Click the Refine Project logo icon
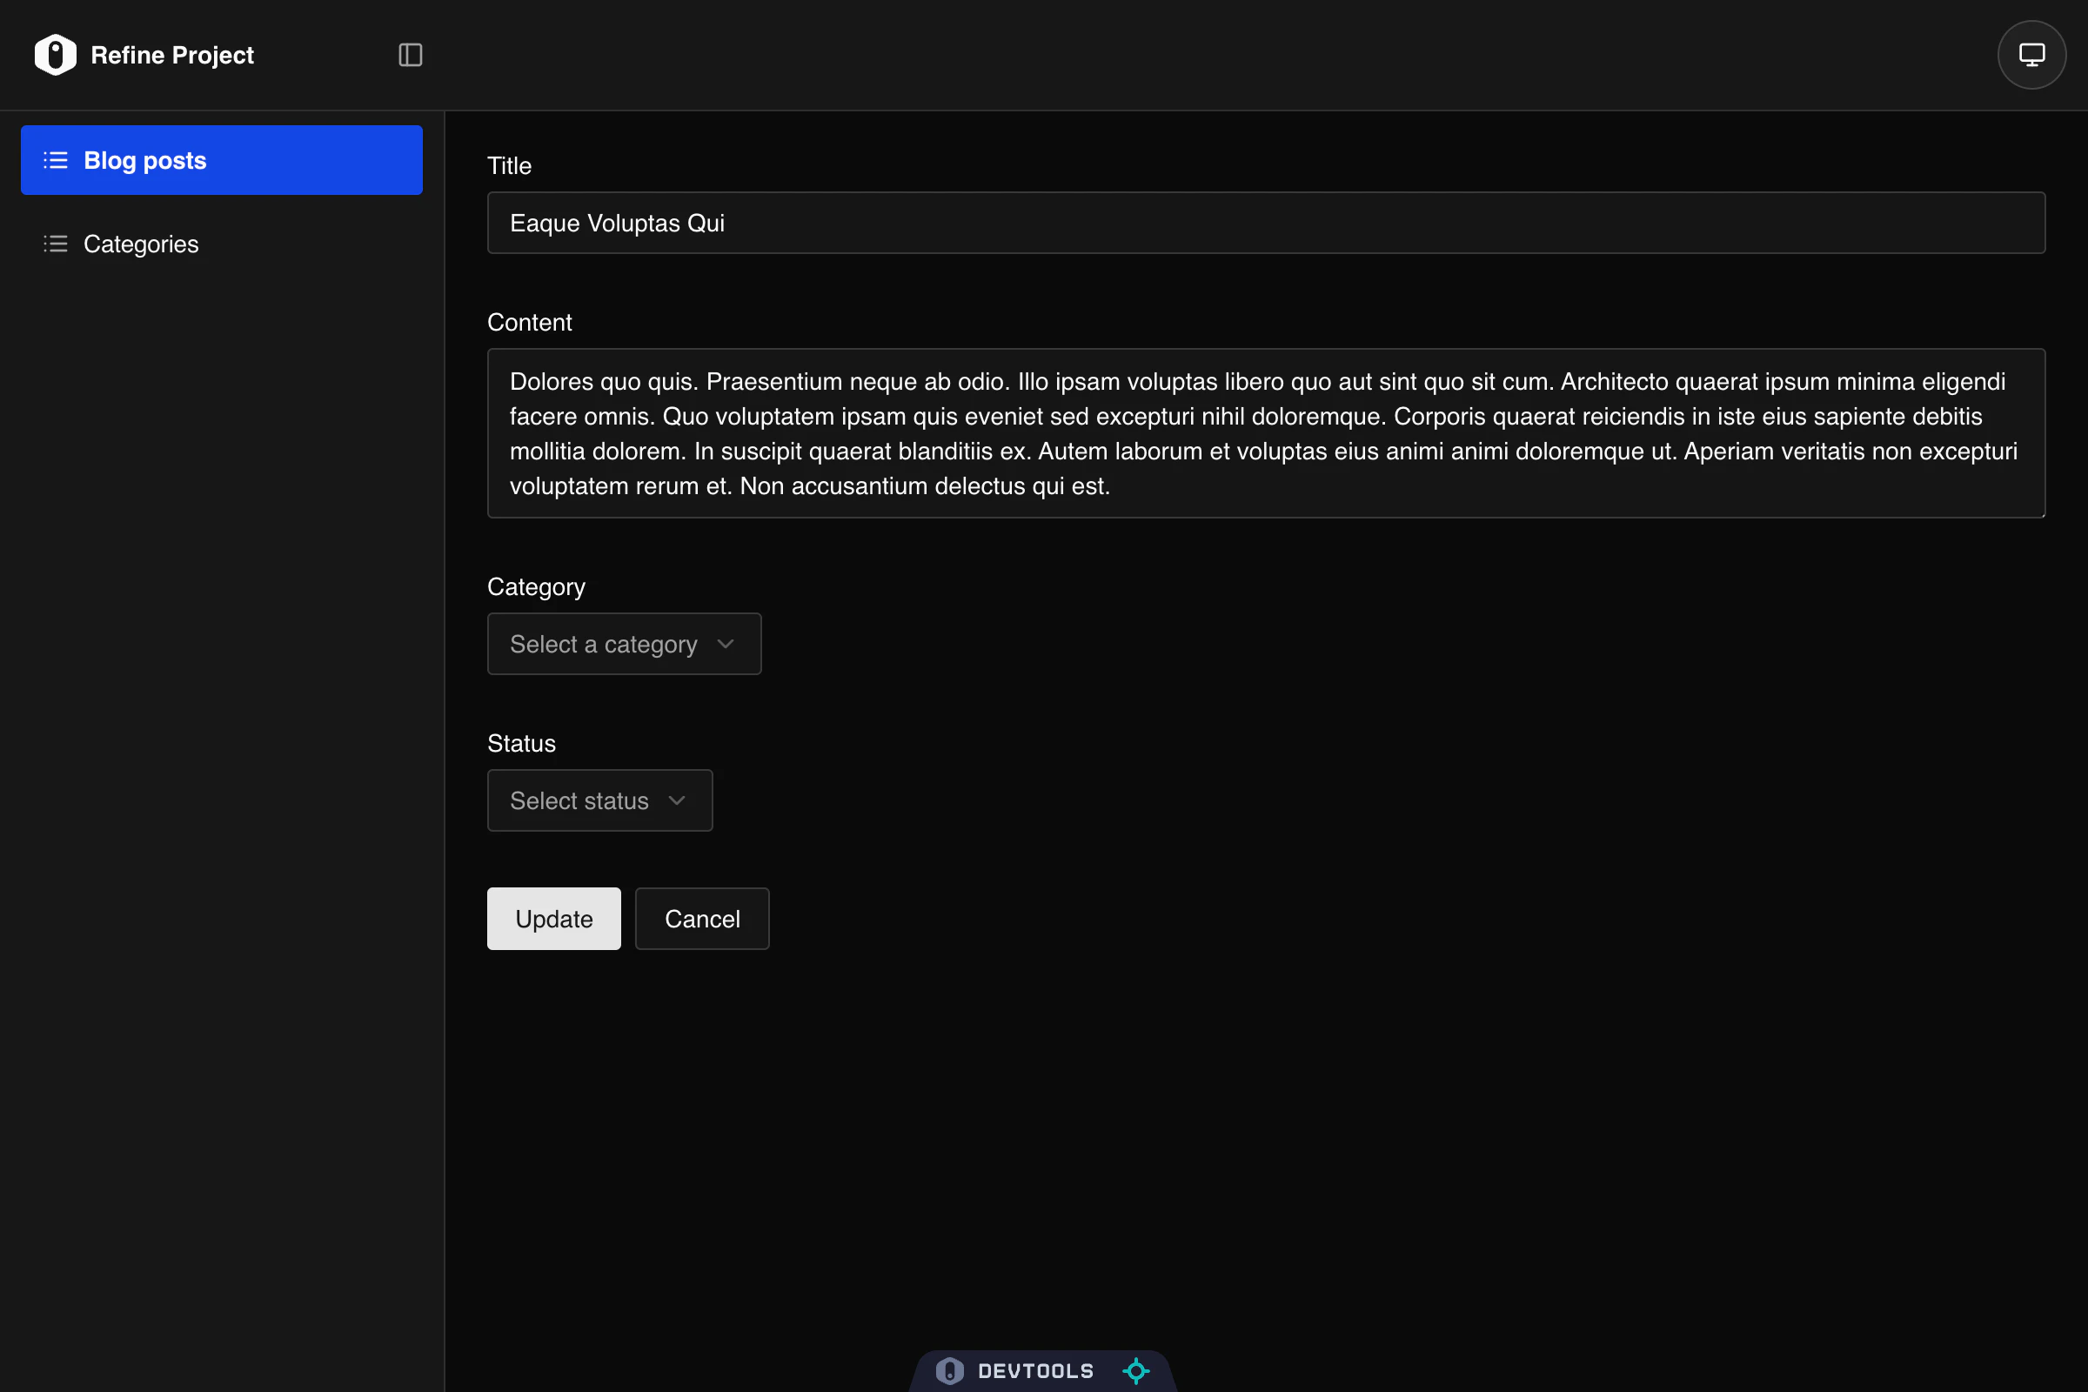This screenshot has width=2088, height=1392. [x=54, y=54]
